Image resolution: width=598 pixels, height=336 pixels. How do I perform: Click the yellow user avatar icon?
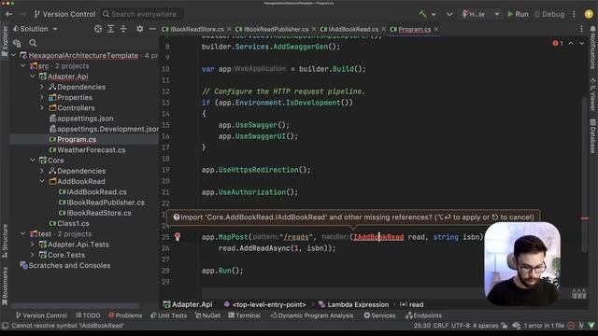589,14
